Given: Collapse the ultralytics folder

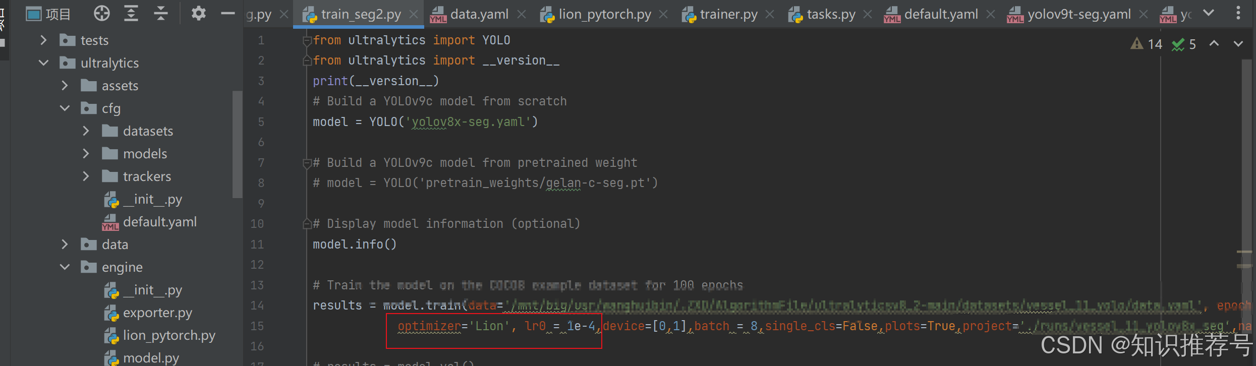Looking at the screenshot, I should tap(43, 63).
